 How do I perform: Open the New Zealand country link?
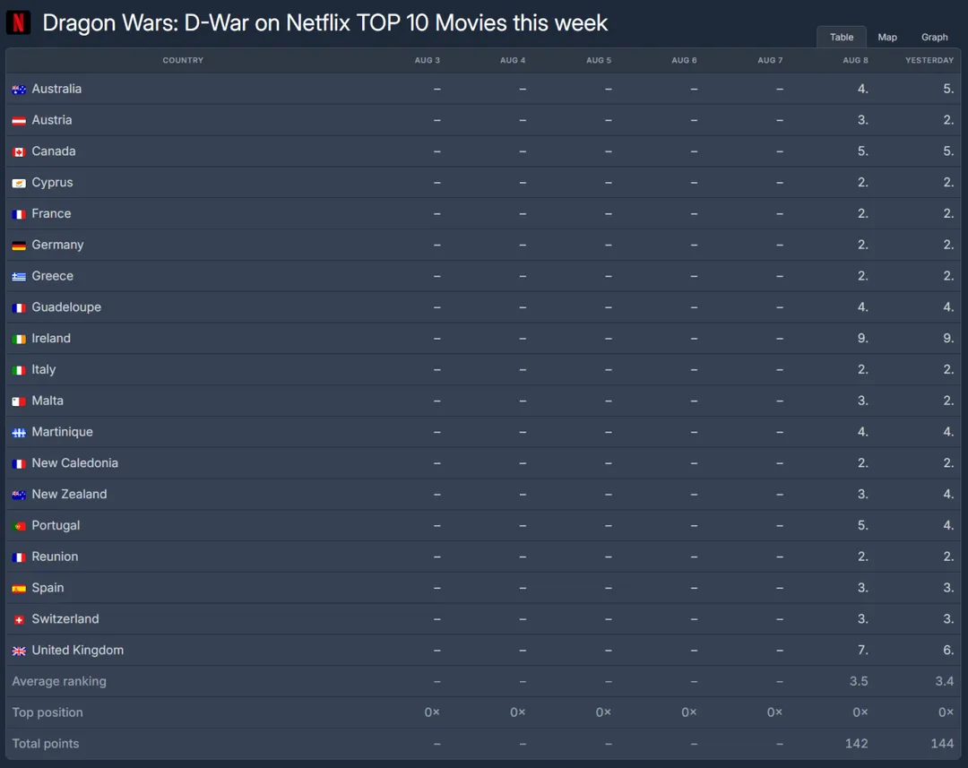69,494
